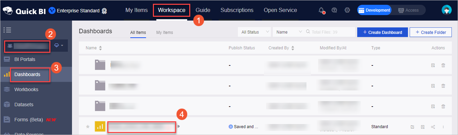Screen dimensions: 458x135
Task: Open the Name search type dropdown
Action: click(x=289, y=32)
